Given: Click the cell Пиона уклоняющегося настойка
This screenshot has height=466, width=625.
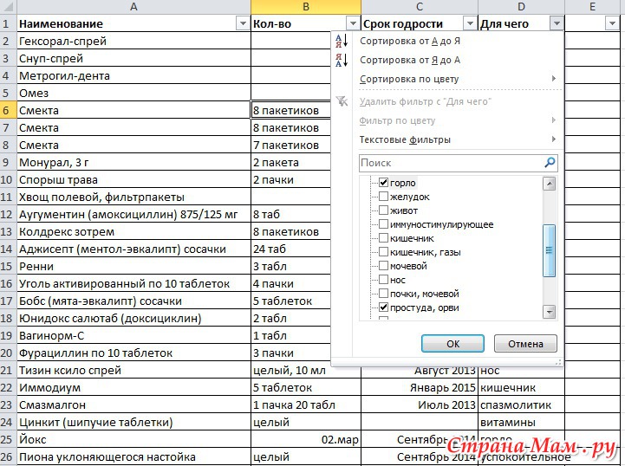Looking at the screenshot, I should click(x=133, y=456).
